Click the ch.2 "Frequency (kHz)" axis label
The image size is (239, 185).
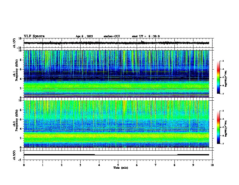click(17, 120)
